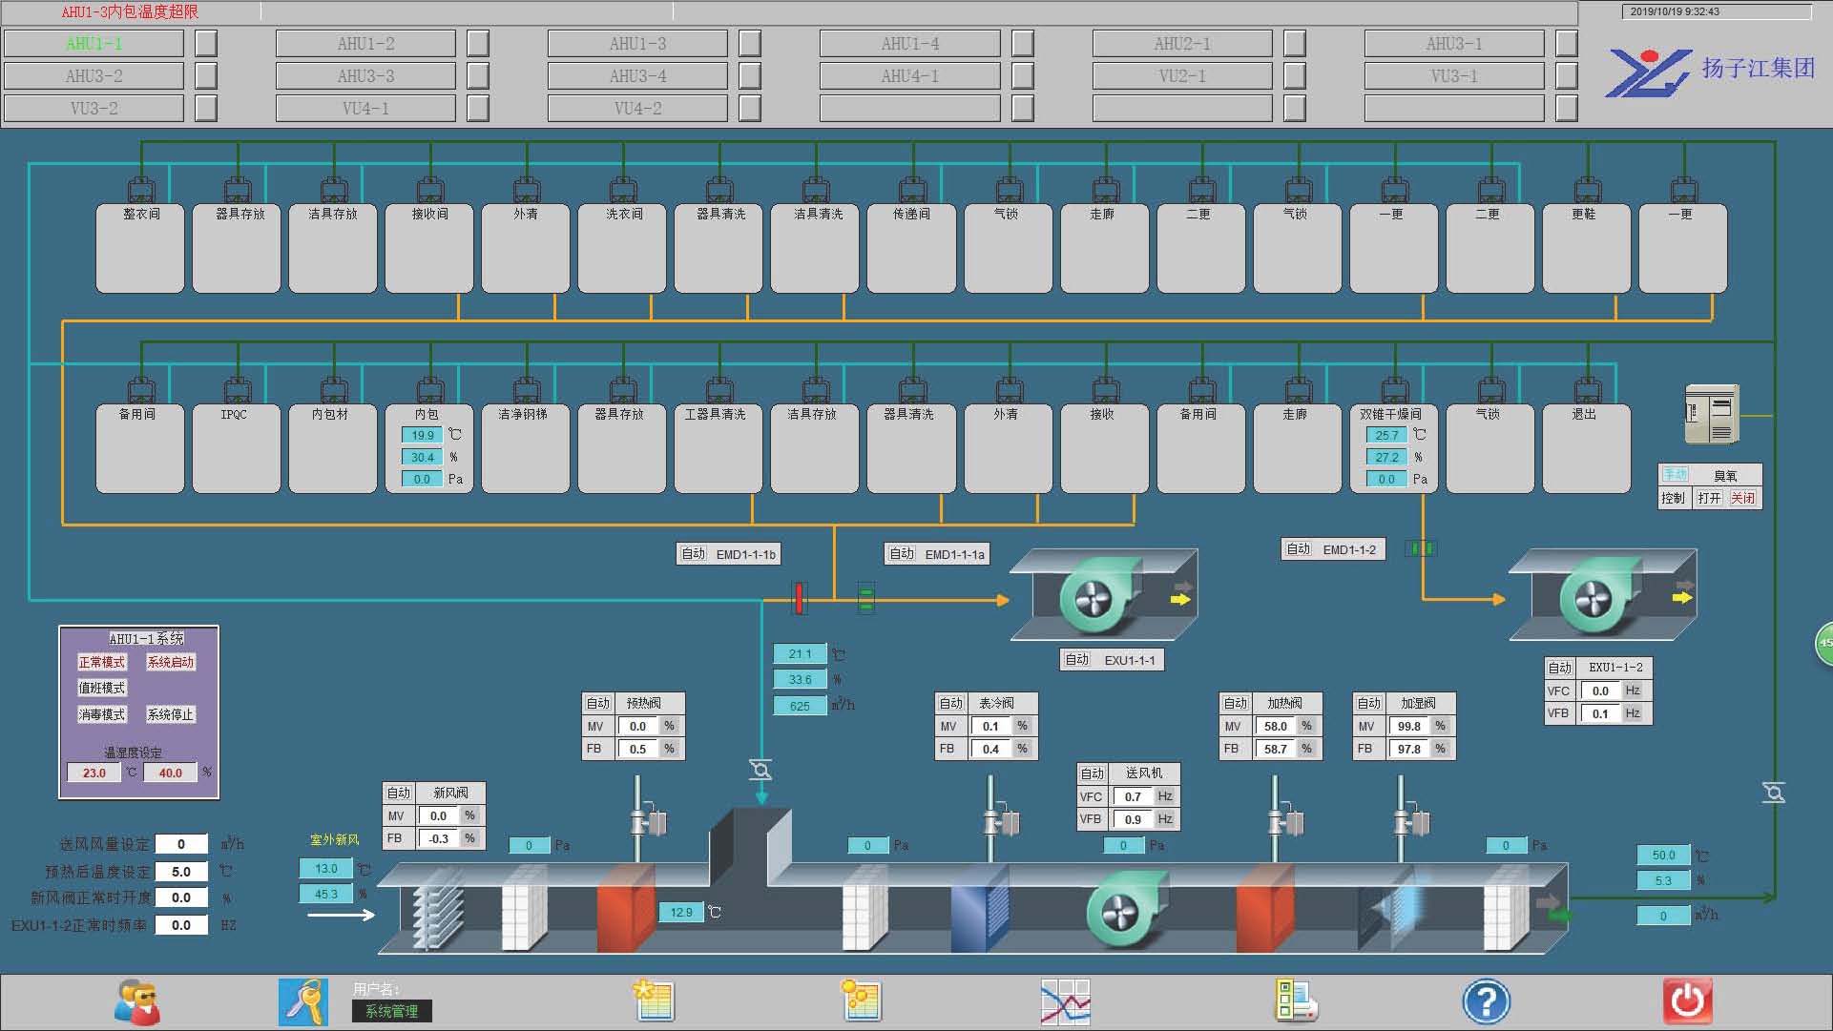Click 自动 mode selector for EMD1-1-2 damper
1833x1031 pixels.
pyautogui.click(x=1299, y=549)
